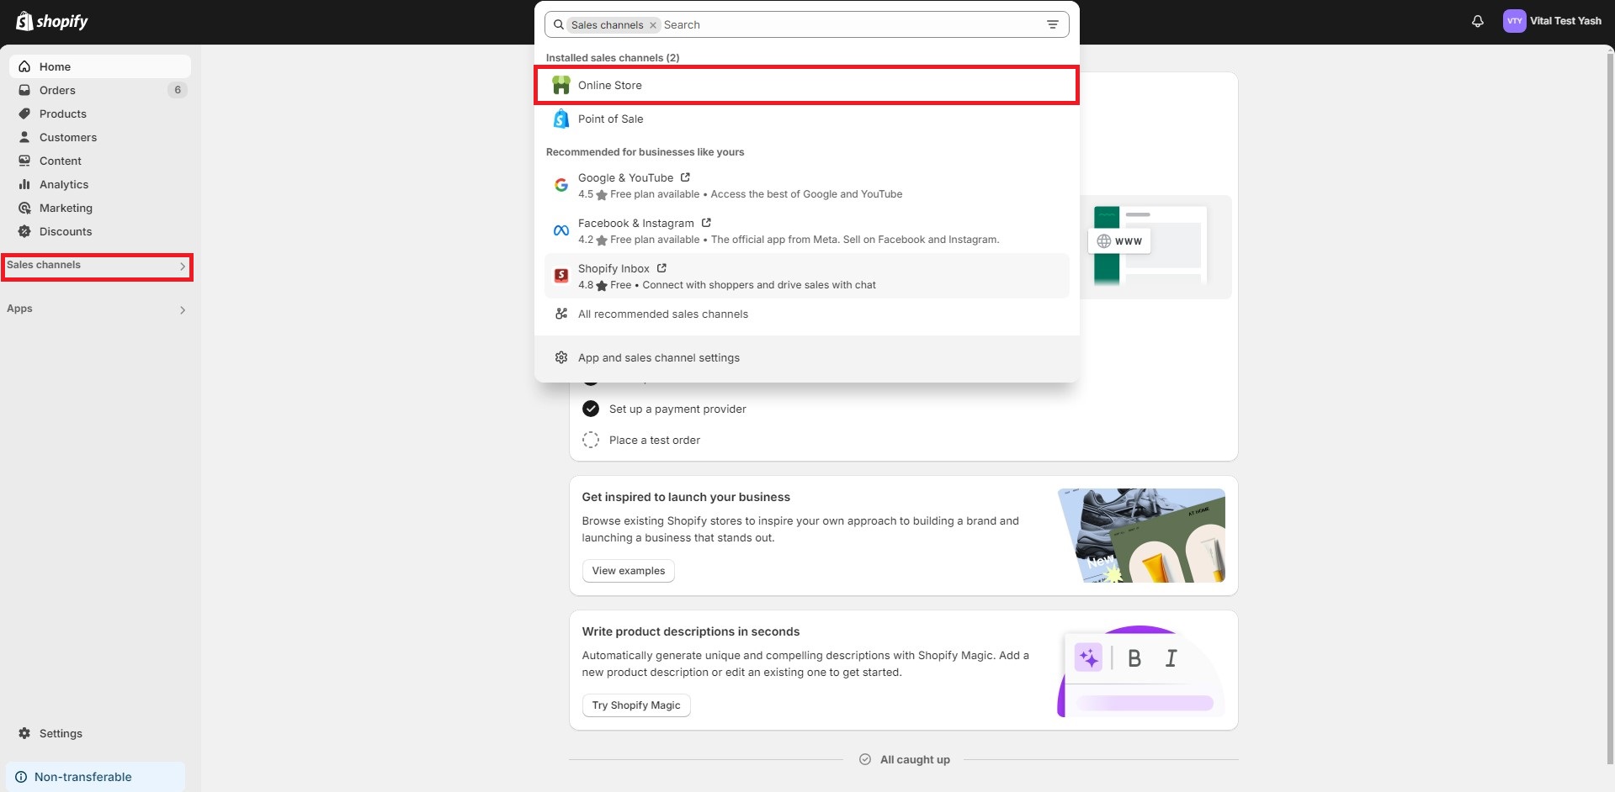Click the Shopify Inbox red icon
The width and height of the screenshot is (1615, 792).
click(561, 276)
